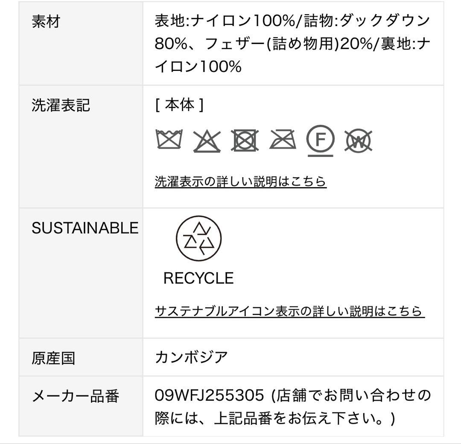Viewport: 461px width, 444px height.
Task: Click the 素材 row header
Action: pyautogui.click(x=46, y=21)
